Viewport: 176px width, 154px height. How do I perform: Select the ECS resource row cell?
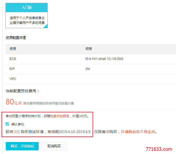point(13,59)
